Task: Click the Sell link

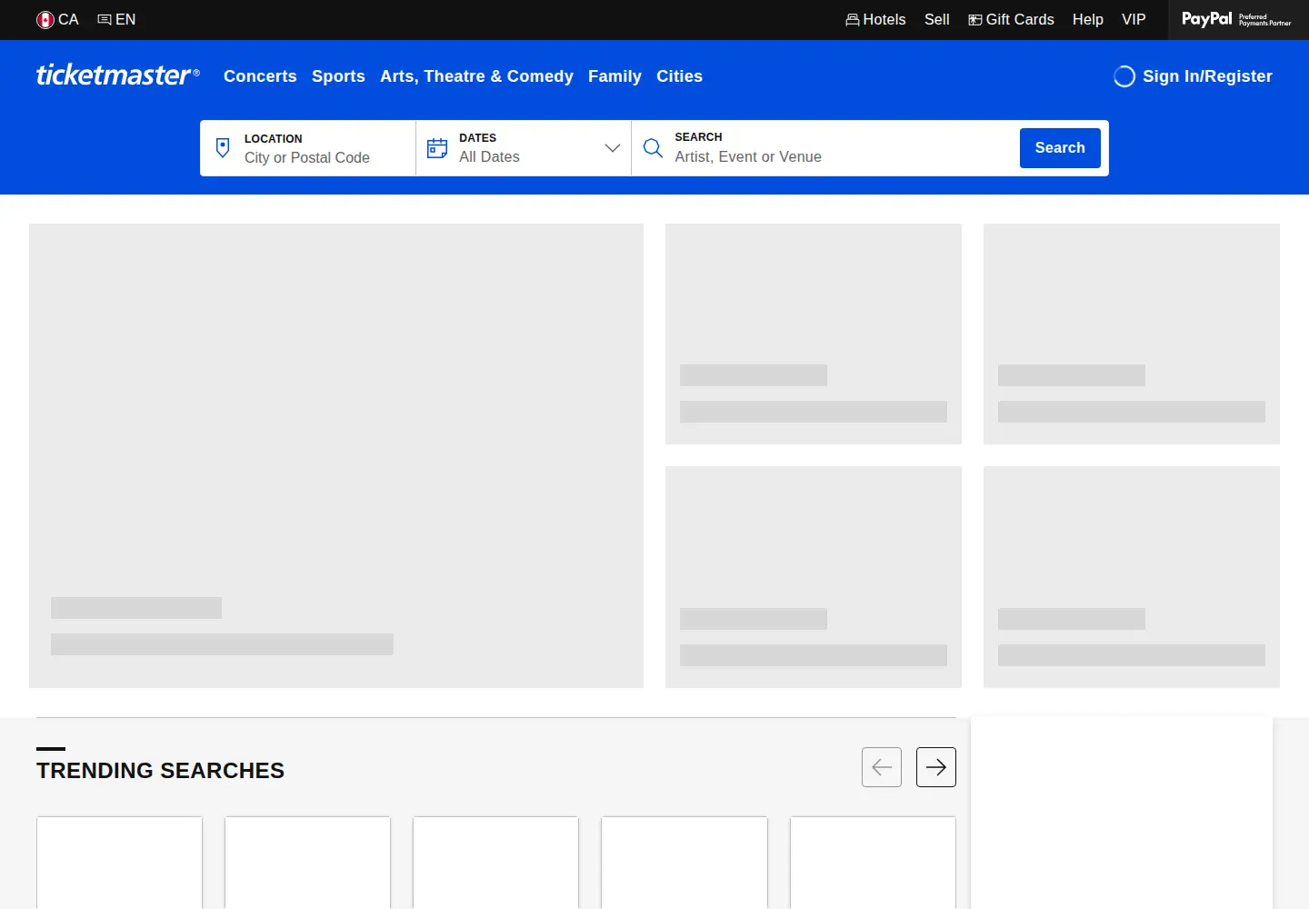Action: [x=936, y=20]
